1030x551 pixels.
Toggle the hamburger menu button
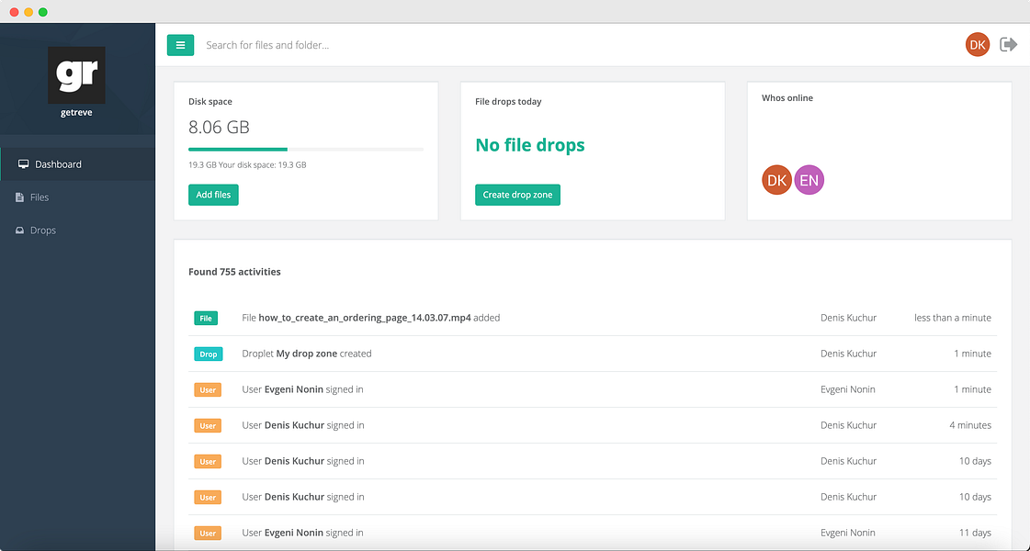(180, 45)
